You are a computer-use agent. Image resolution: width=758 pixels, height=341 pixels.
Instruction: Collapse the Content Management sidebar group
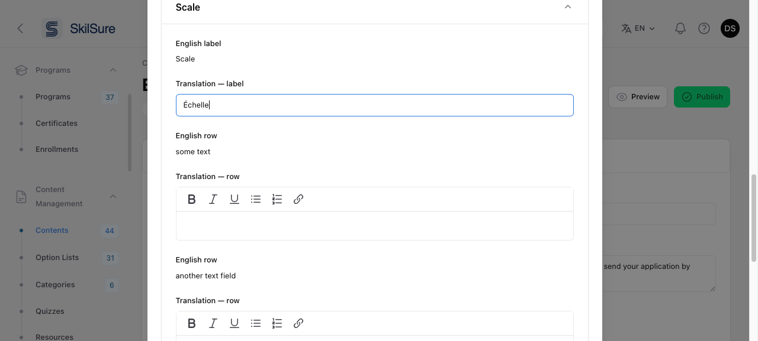coord(113,196)
